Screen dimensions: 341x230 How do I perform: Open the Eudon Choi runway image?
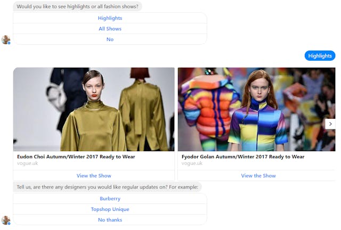click(94, 109)
